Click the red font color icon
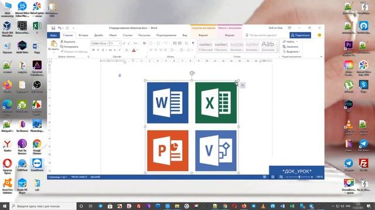 [134, 50]
